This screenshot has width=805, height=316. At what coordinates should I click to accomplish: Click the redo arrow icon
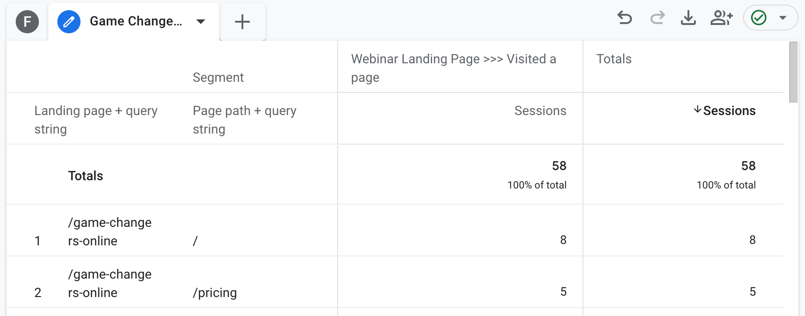point(657,18)
